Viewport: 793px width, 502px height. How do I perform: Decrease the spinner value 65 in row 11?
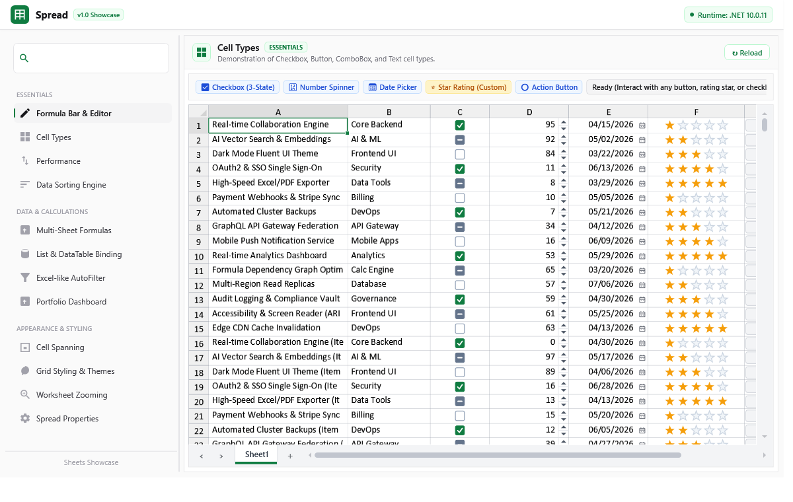pos(563,273)
